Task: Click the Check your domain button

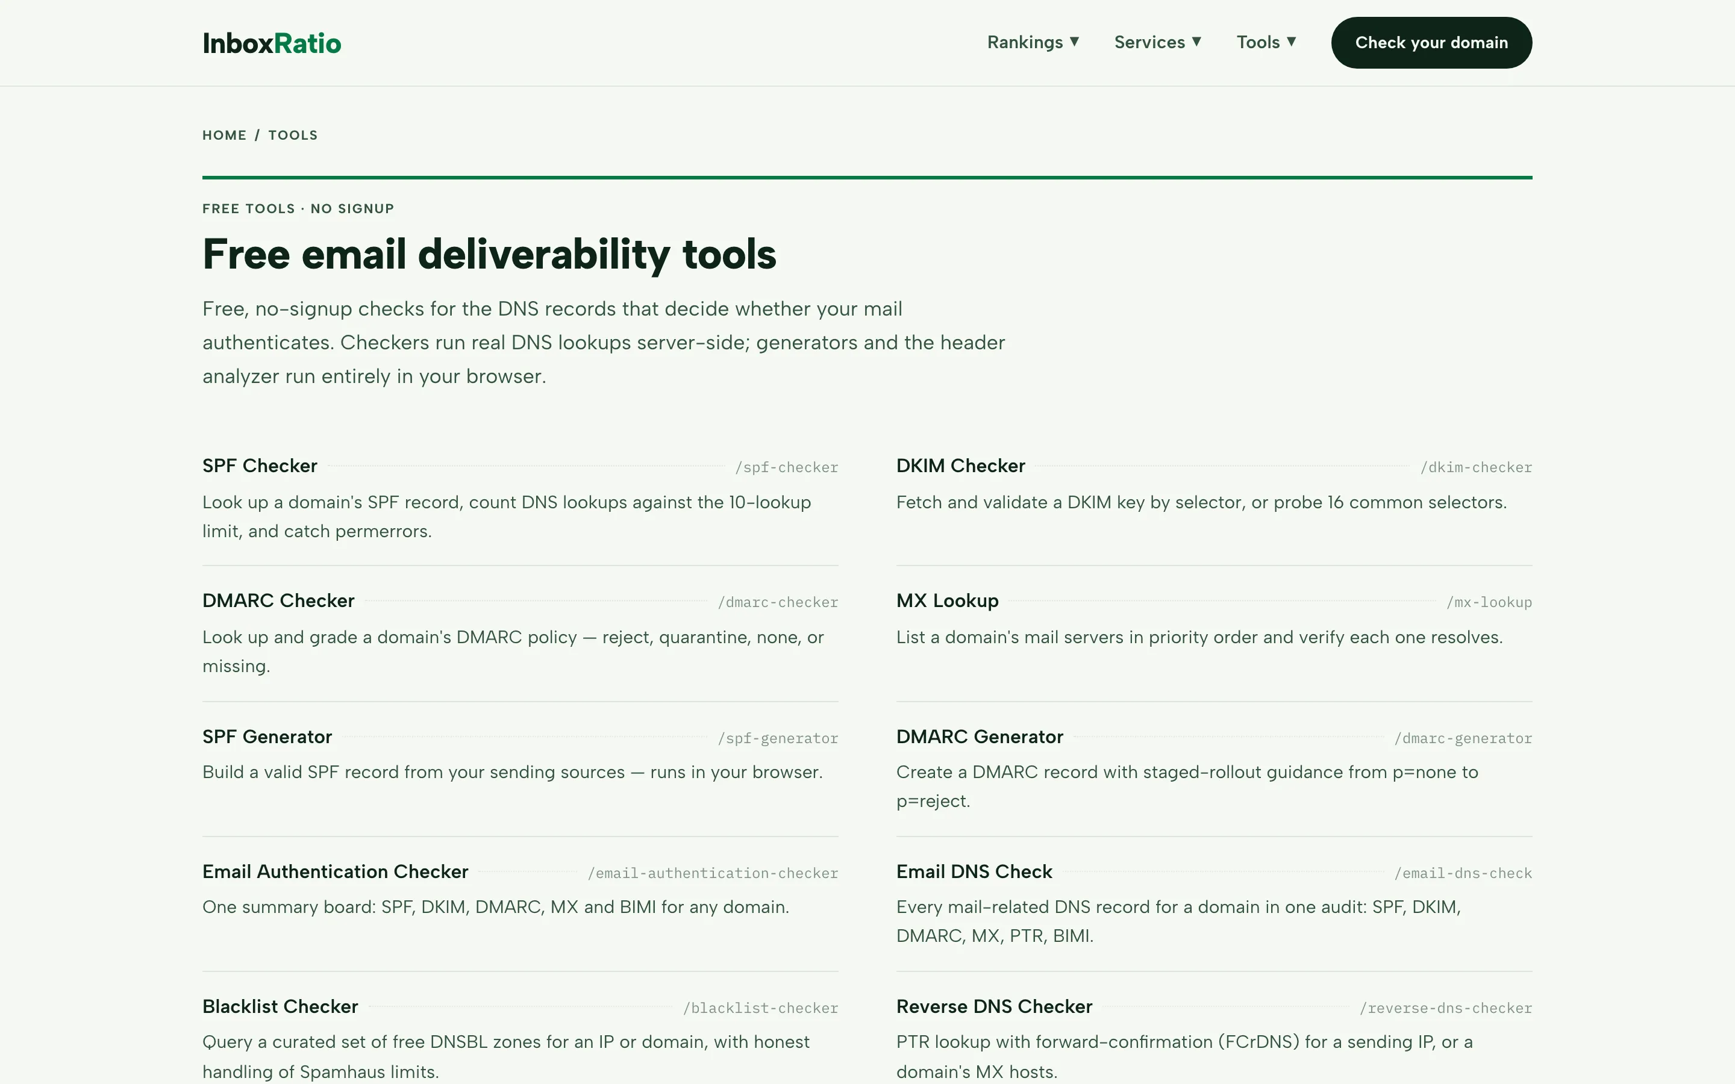Action: [x=1431, y=43]
